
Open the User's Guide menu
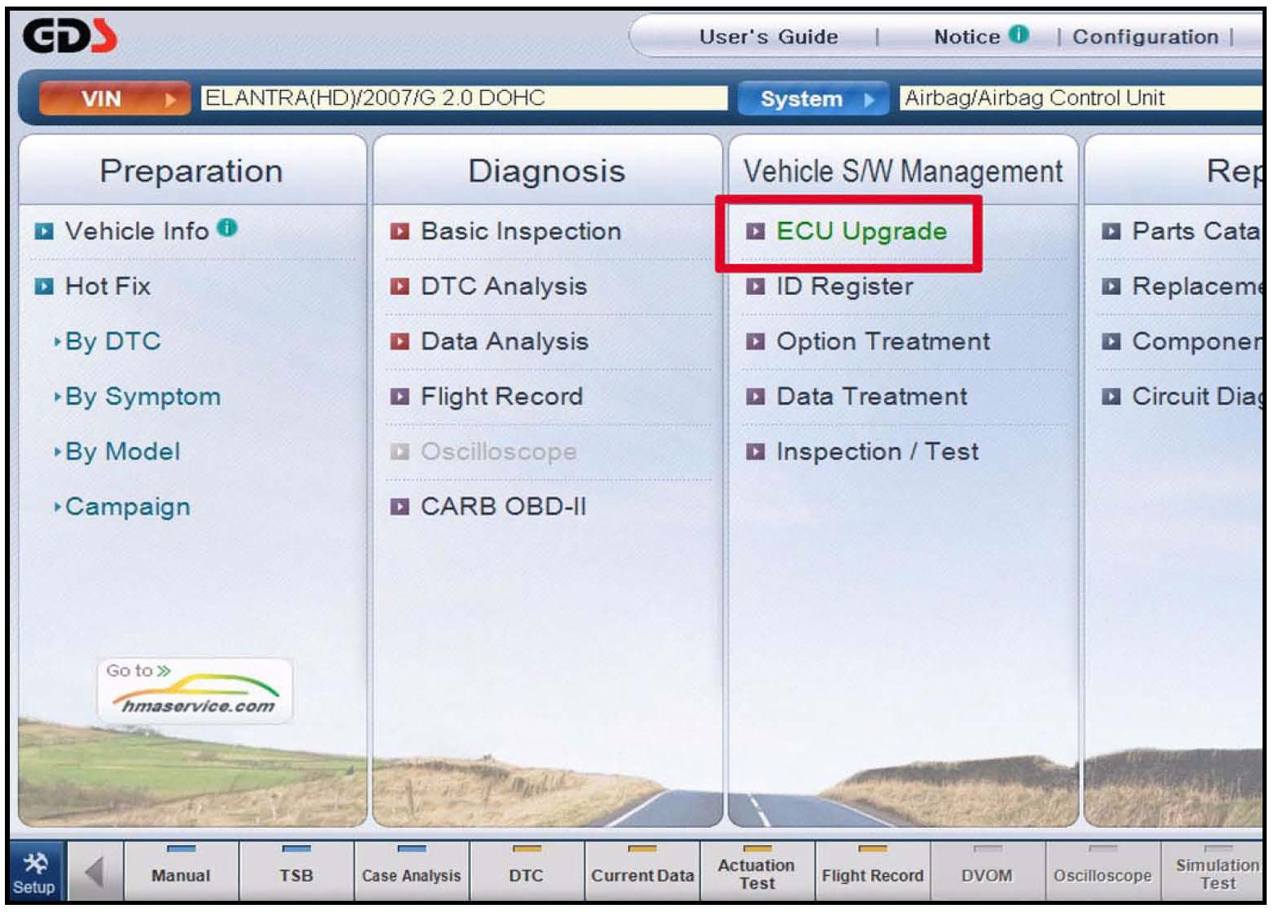(x=768, y=37)
